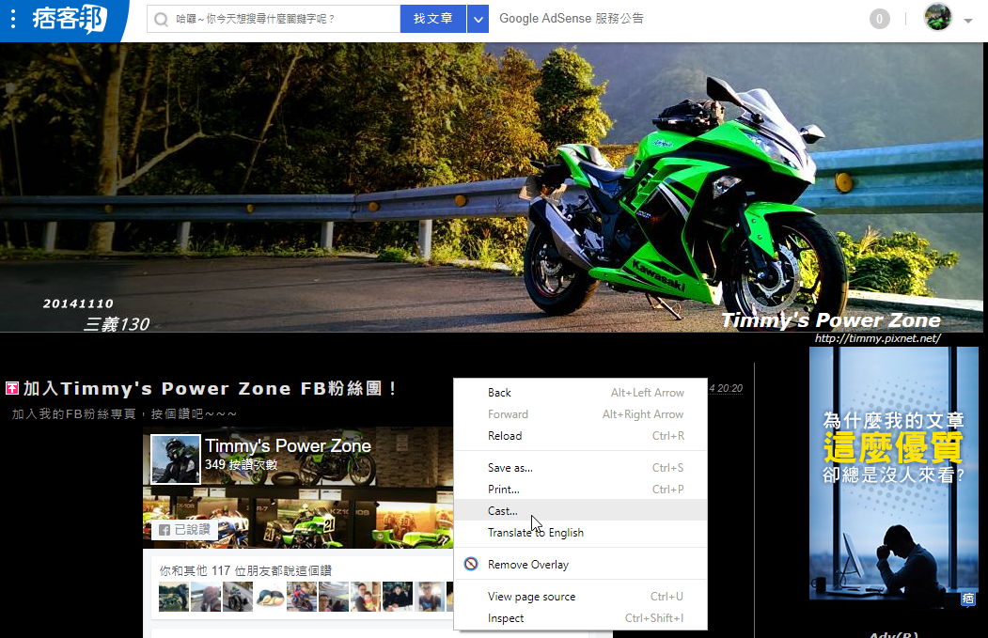The image size is (988, 638).
Task: Click the 349 按讚次數 text
Action: pyautogui.click(x=242, y=465)
